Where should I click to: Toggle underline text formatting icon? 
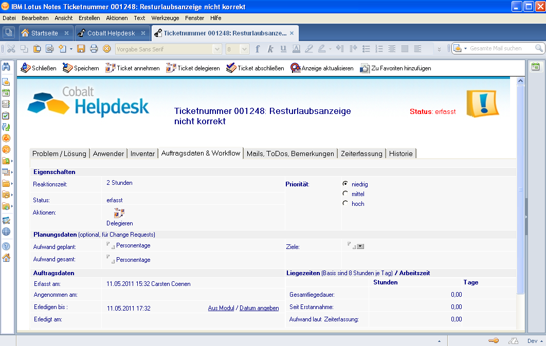tap(283, 49)
